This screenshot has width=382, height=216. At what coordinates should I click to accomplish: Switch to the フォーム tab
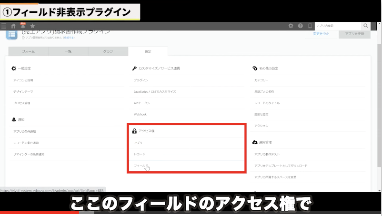coord(28,51)
